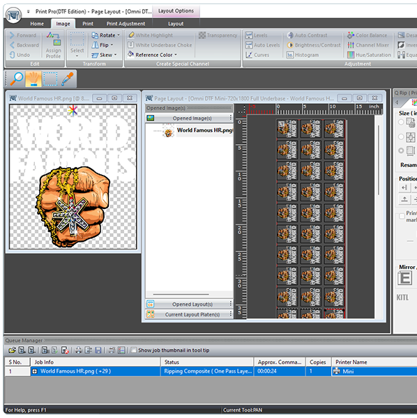This screenshot has width=417, height=418.
Task: Switch to the Layout ribbon tab
Action: (x=176, y=24)
